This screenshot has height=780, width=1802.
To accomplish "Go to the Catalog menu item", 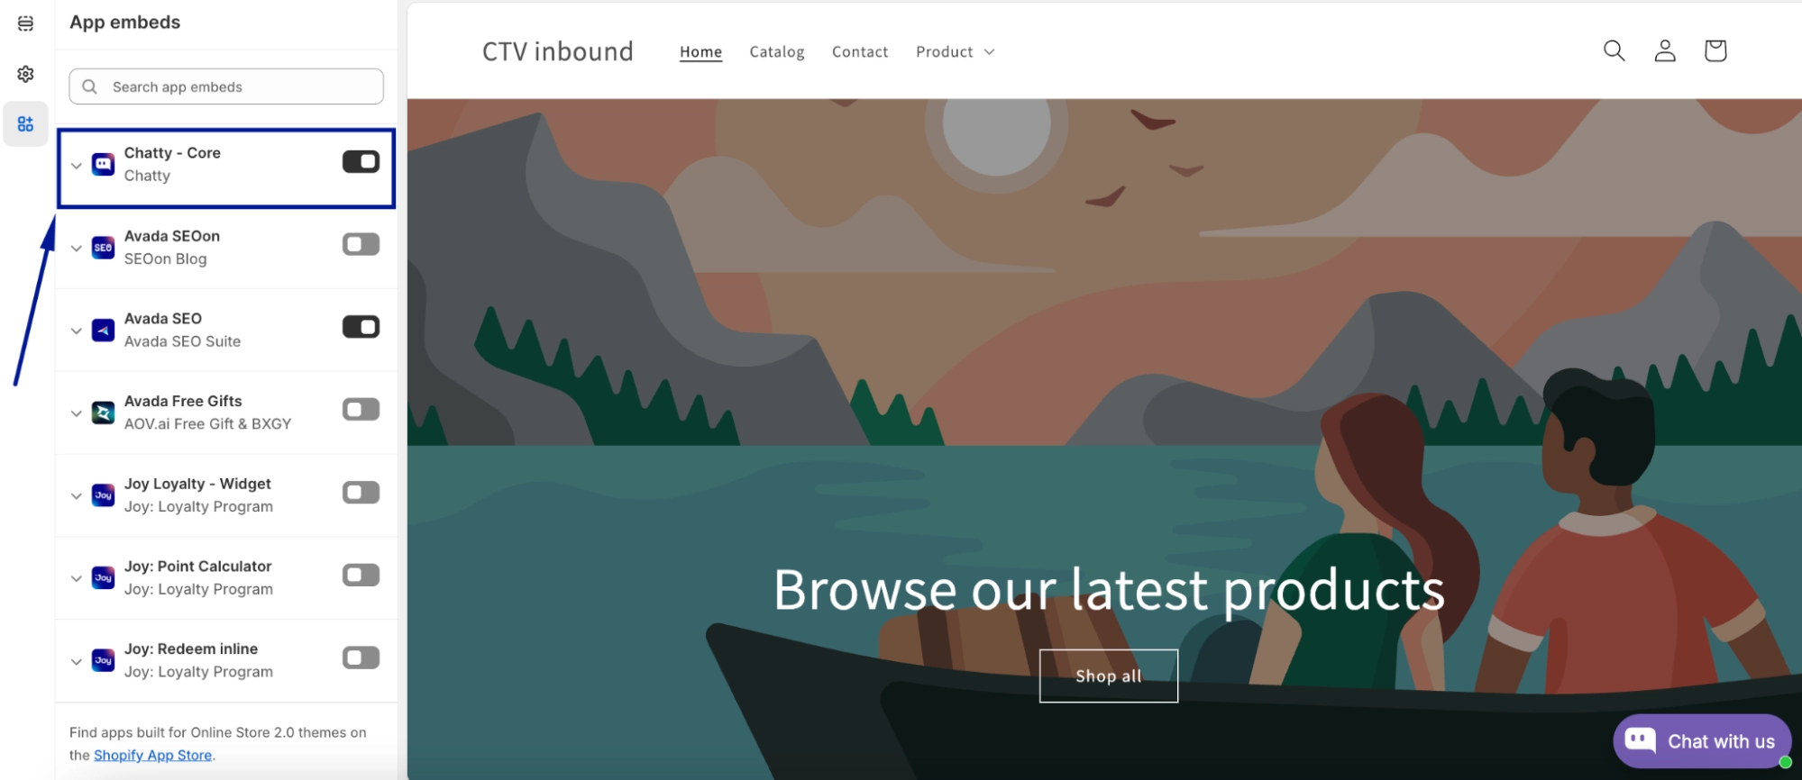I will pos(777,52).
